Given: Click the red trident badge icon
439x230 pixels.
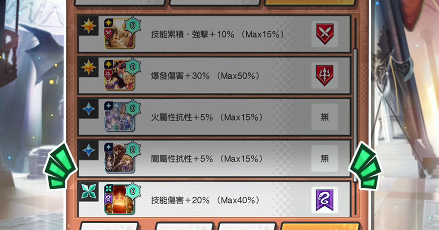Looking at the screenshot, I should [324, 75].
